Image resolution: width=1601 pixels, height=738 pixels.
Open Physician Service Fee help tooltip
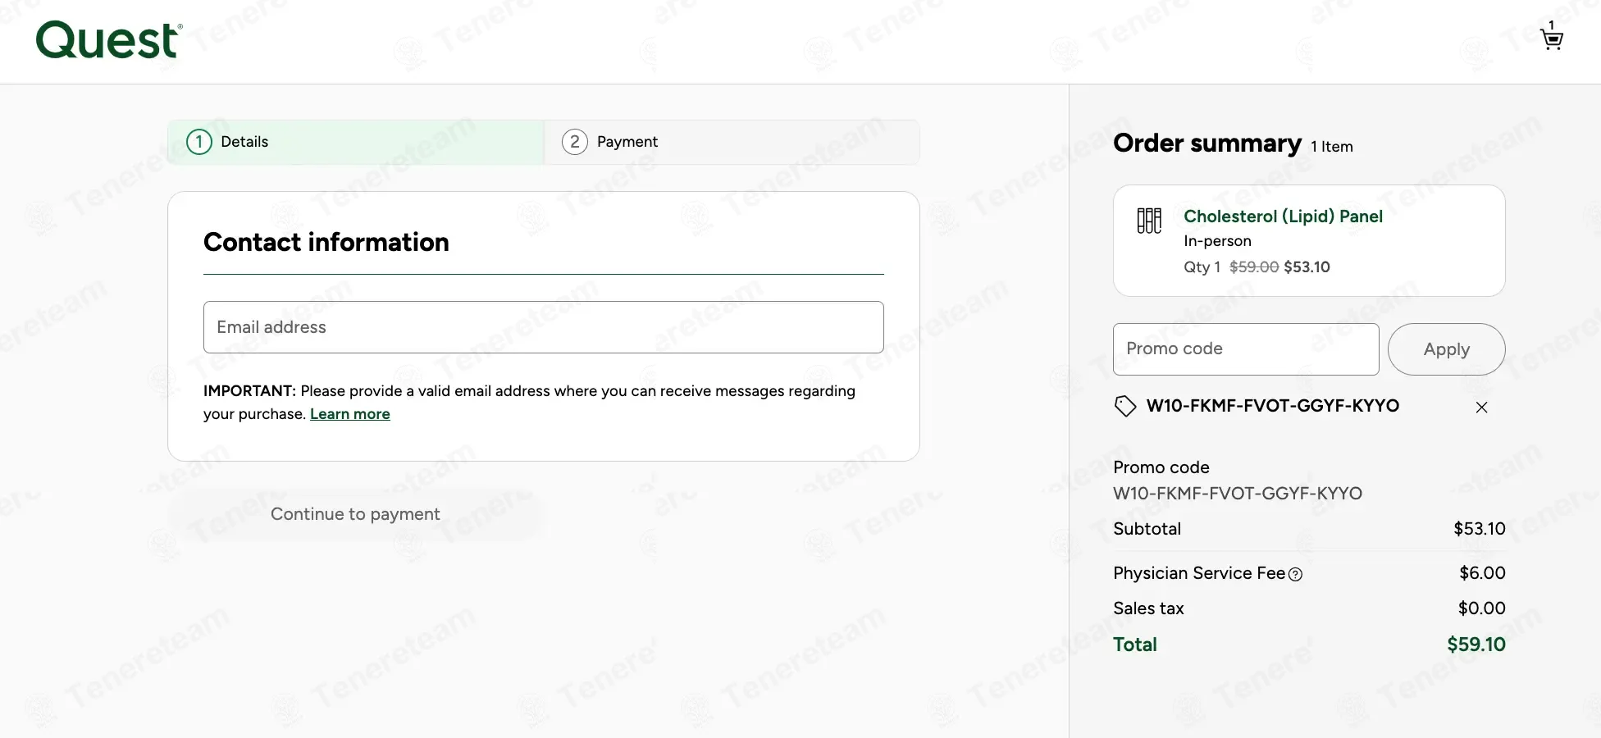(x=1296, y=574)
